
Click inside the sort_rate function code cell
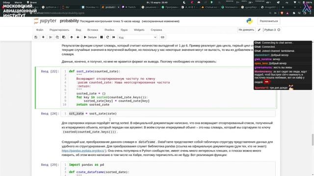click(x=168, y=88)
